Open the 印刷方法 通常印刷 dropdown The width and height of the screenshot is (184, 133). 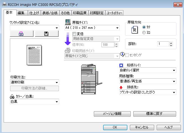point(34,82)
